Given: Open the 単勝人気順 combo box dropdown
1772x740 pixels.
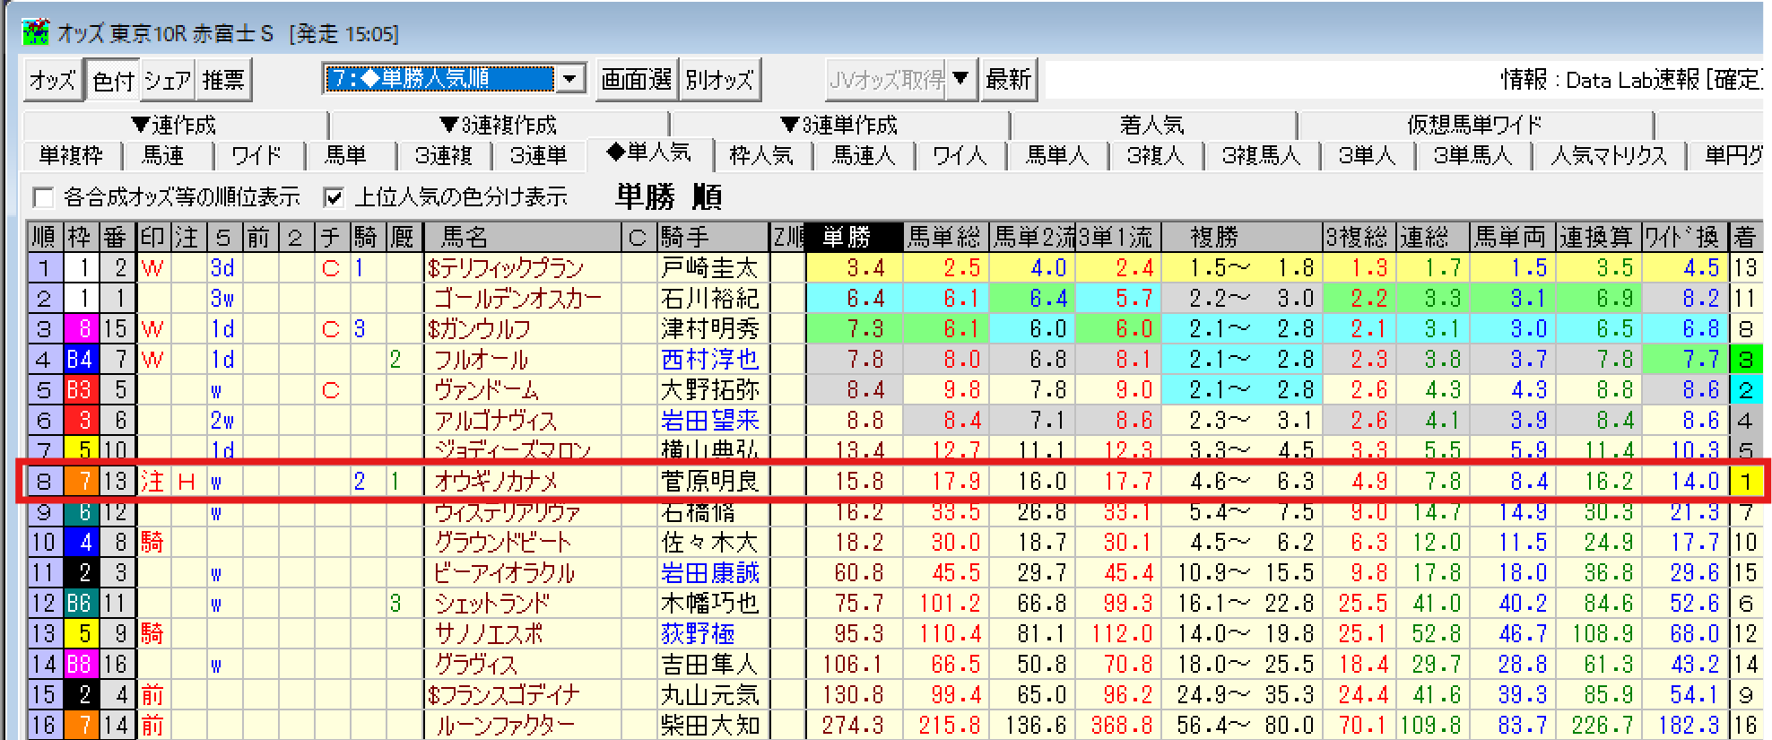Looking at the screenshot, I should 570,80.
